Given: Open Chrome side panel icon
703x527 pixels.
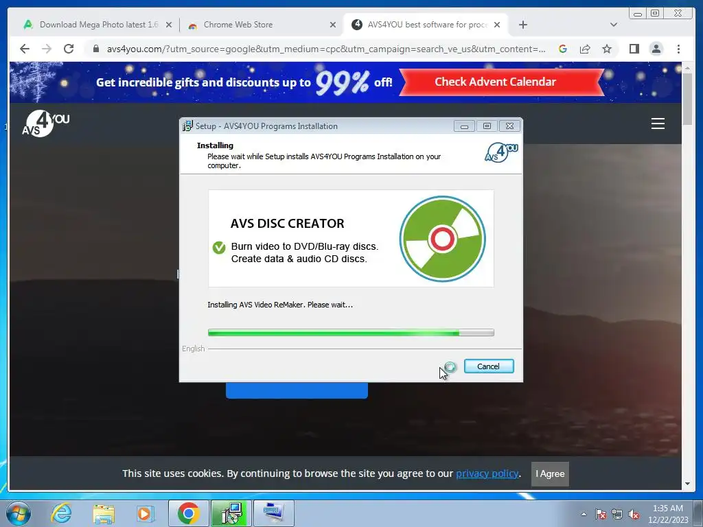Looking at the screenshot, I should (x=634, y=49).
